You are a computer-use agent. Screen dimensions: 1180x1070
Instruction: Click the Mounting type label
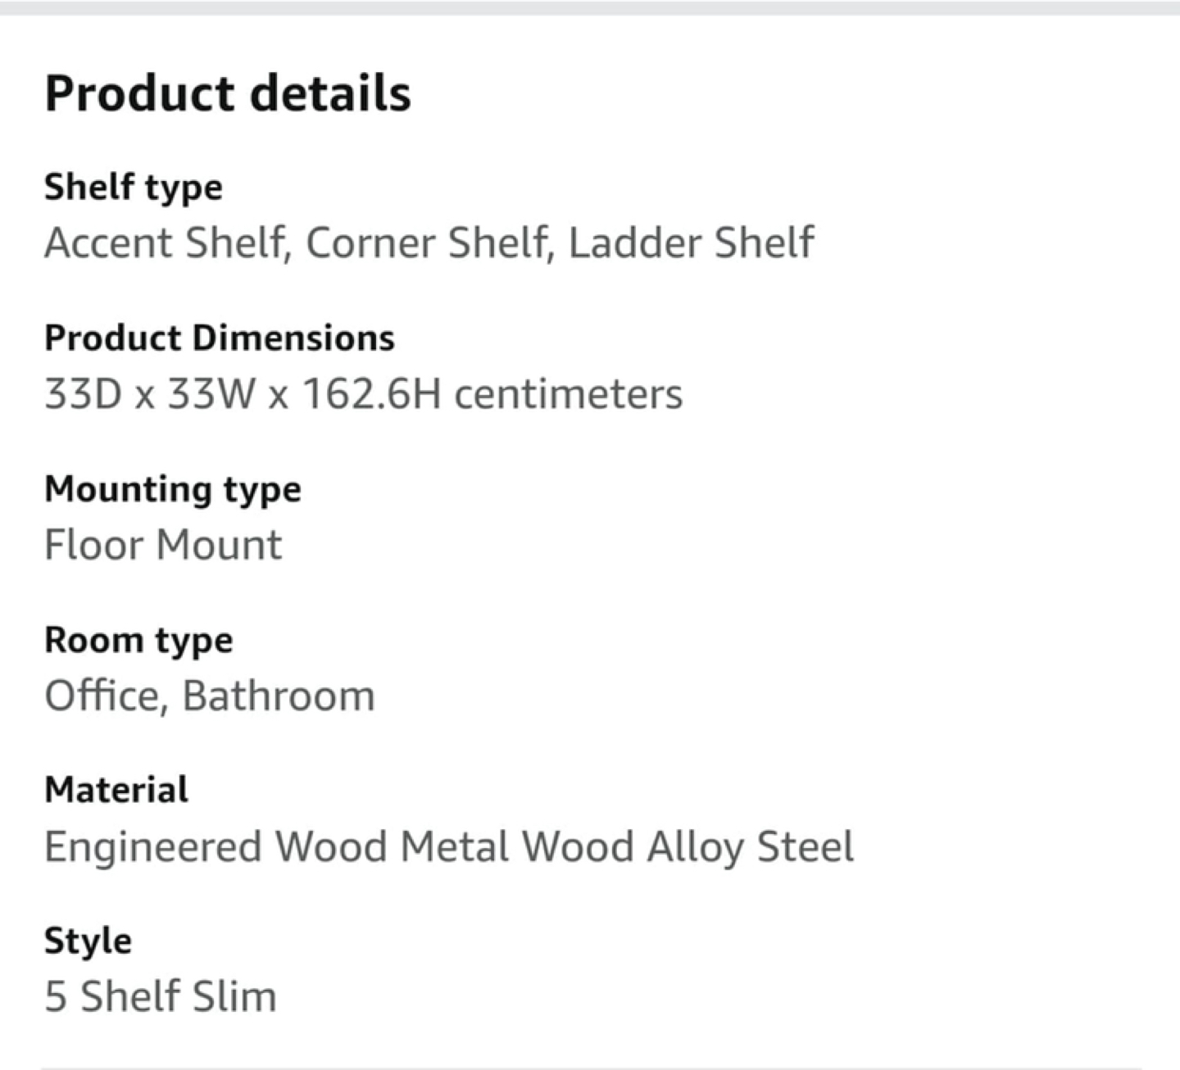(x=172, y=489)
